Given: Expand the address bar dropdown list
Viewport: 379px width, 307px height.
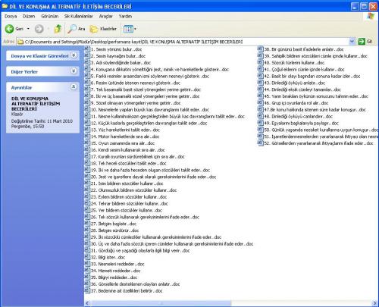Looking at the screenshot, I should coord(352,41).
